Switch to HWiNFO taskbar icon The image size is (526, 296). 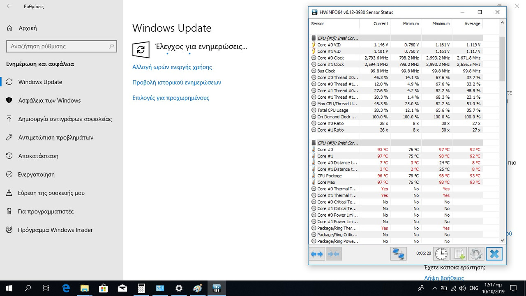pyautogui.click(x=217, y=288)
